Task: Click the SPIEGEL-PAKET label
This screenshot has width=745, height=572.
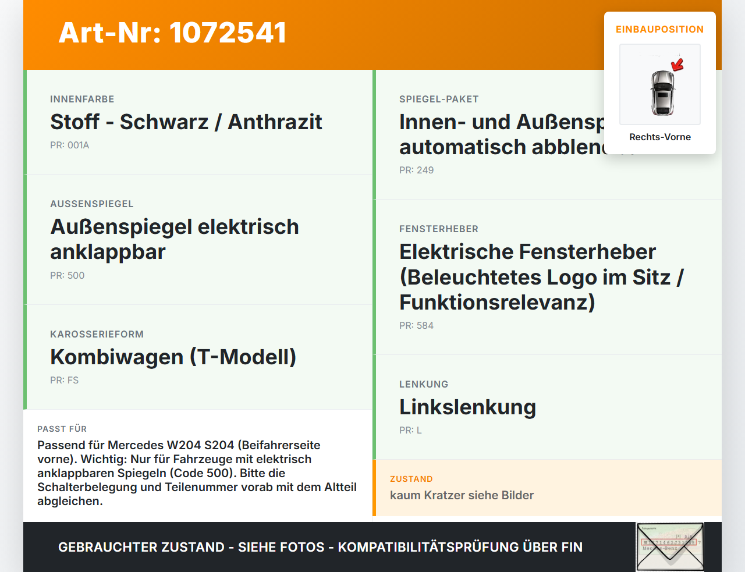Action: click(439, 99)
